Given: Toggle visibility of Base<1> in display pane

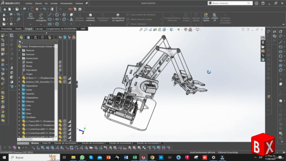Looking at the screenshot, I should (60, 78).
